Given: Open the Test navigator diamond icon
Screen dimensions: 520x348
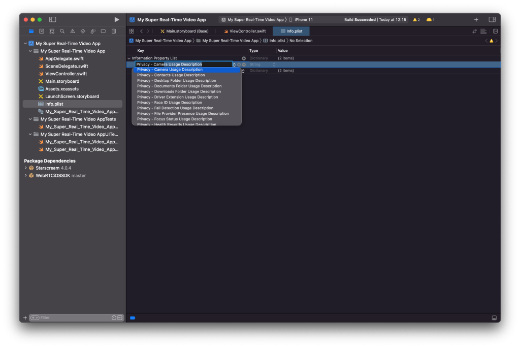Looking at the screenshot, I should point(83,31).
